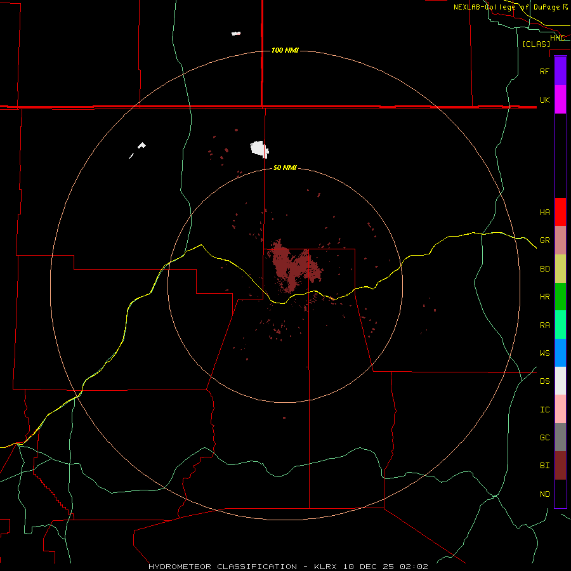
Task: Click the UK legend label
Action: click(545, 100)
